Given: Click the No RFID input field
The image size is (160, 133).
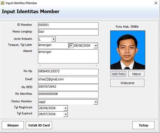Looking at the screenshot, I should tap(68, 87).
